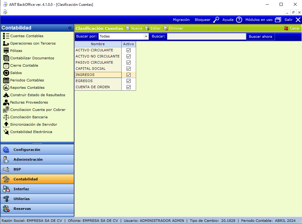
Task: Click the Sincronización de Servidor upload icon
Action: pos(6,124)
